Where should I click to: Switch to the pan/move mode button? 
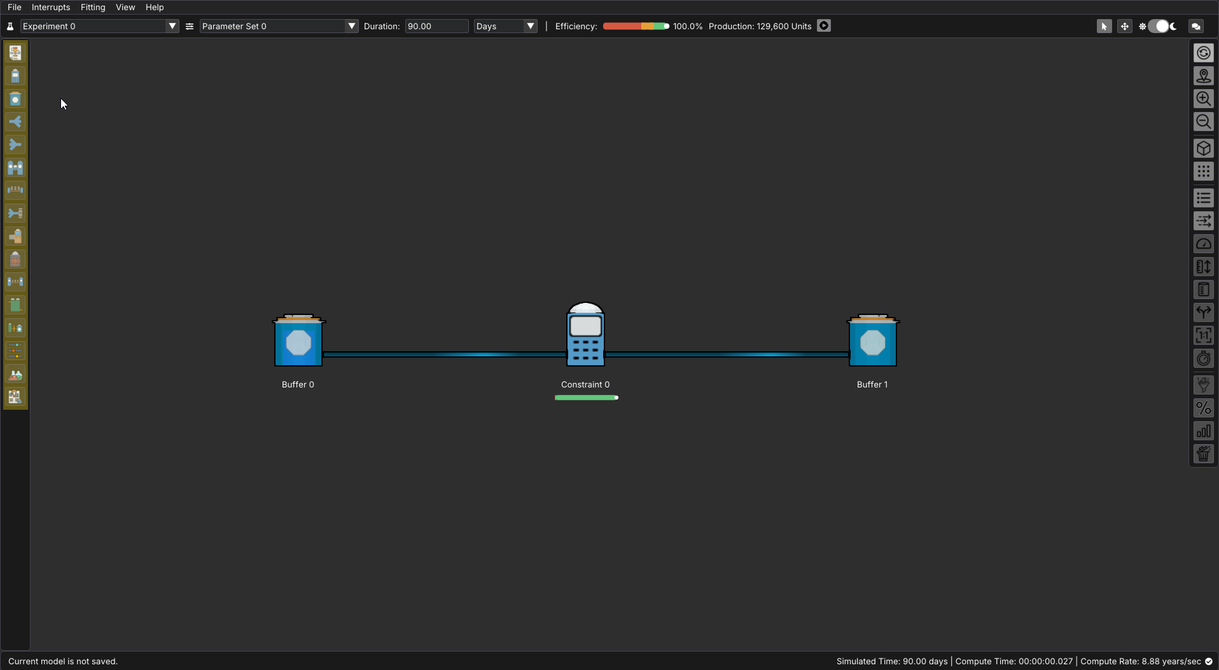1124,26
